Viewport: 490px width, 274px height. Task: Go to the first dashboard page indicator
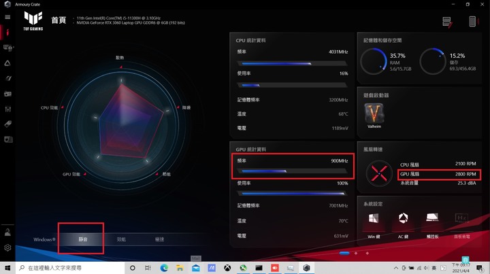coord(344,253)
